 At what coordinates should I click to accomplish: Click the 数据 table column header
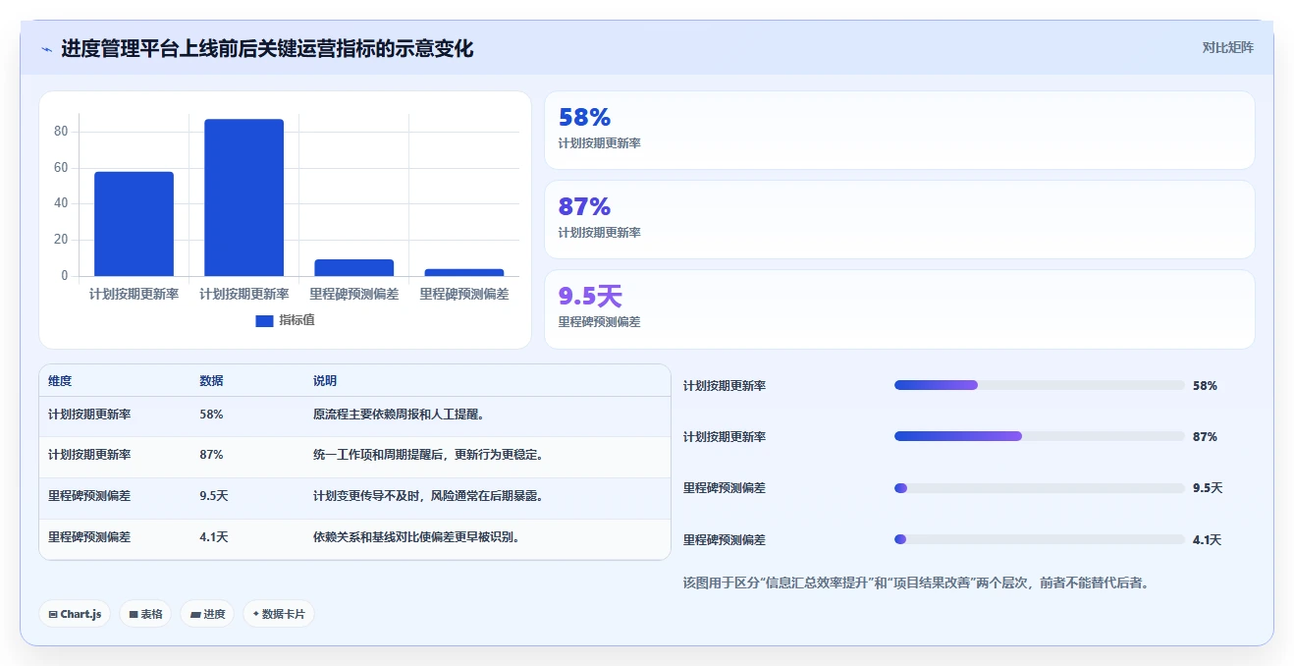(x=211, y=381)
